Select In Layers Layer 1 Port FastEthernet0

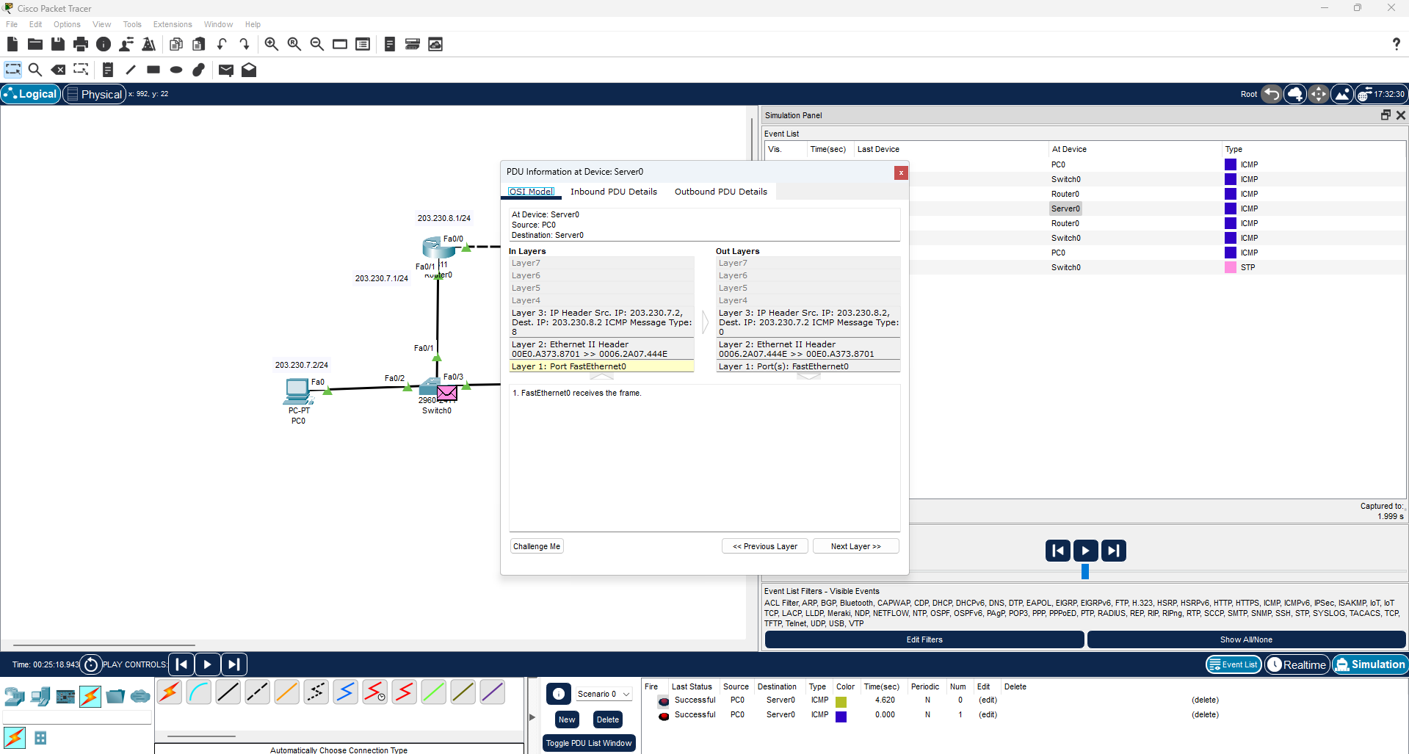(602, 366)
